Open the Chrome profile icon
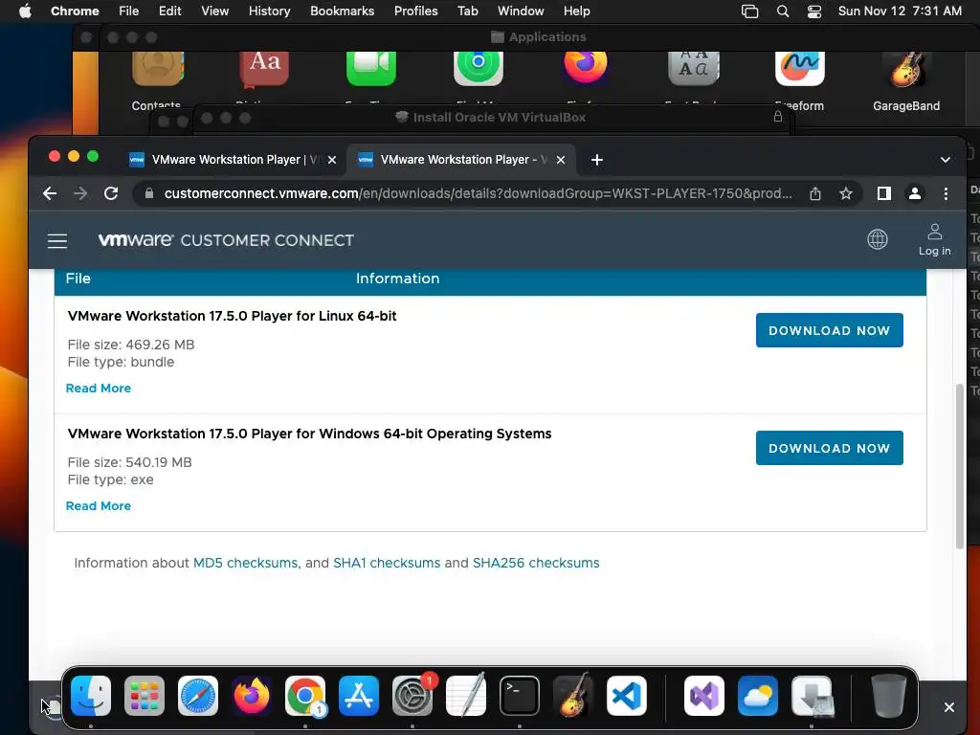The height and width of the screenshot is (735, 980). coord(914,193)
